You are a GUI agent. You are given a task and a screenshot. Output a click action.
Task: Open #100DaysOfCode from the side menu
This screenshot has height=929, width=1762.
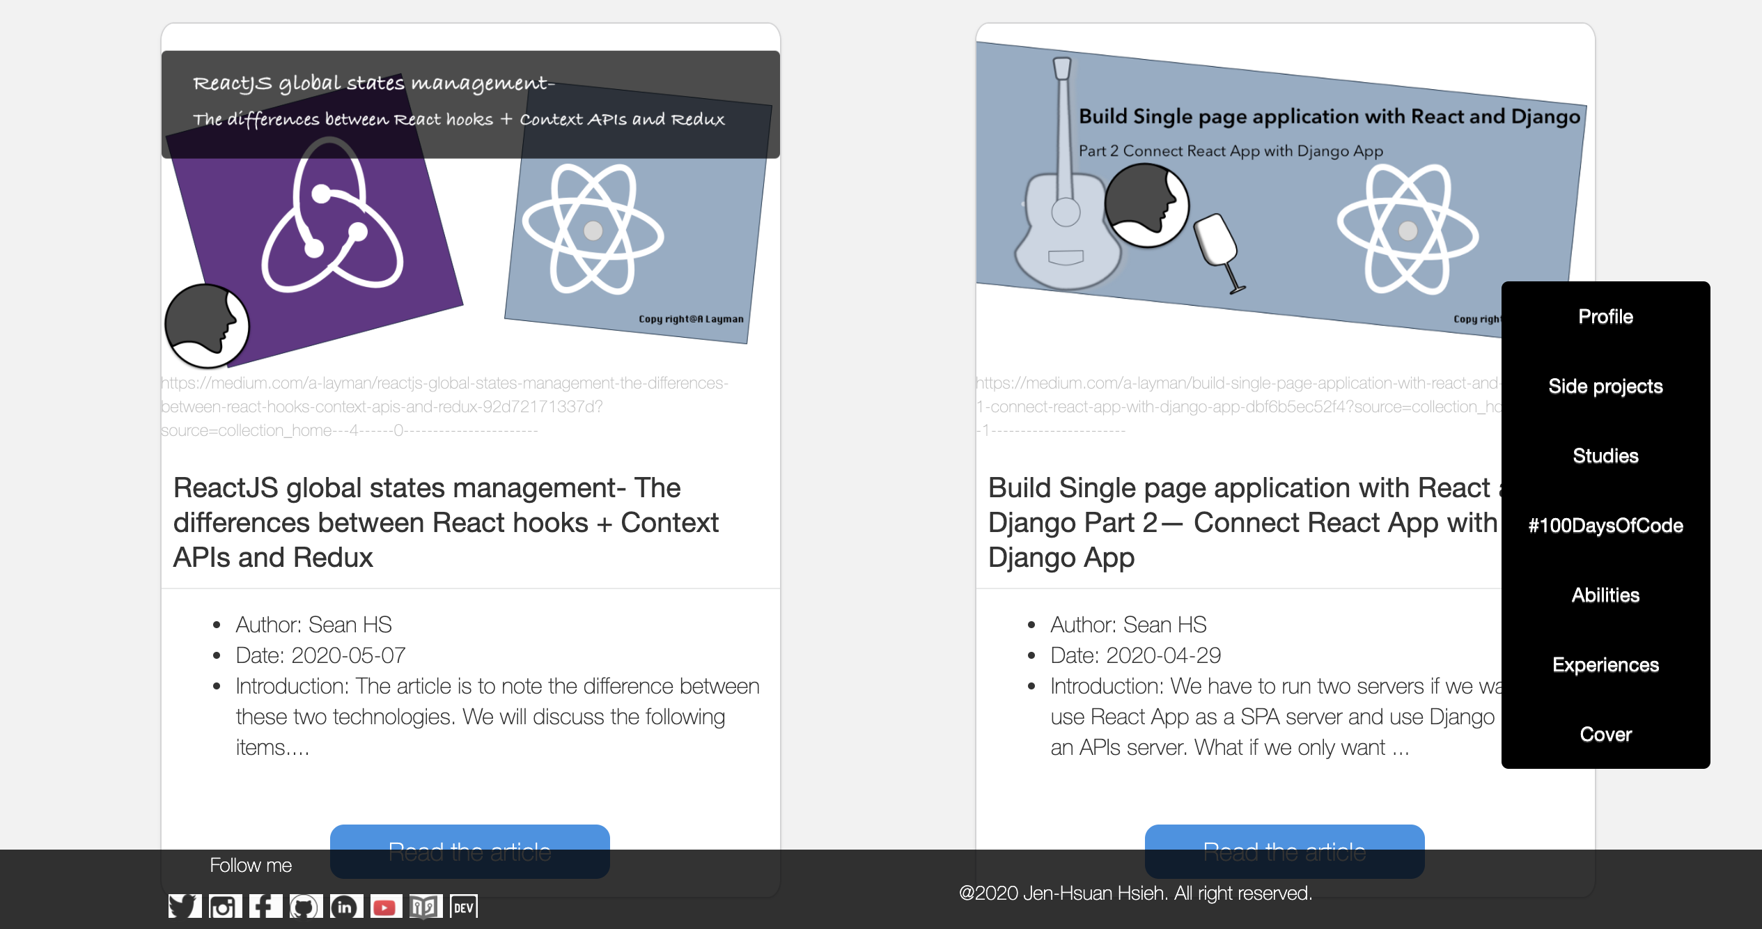point(1605,526)
